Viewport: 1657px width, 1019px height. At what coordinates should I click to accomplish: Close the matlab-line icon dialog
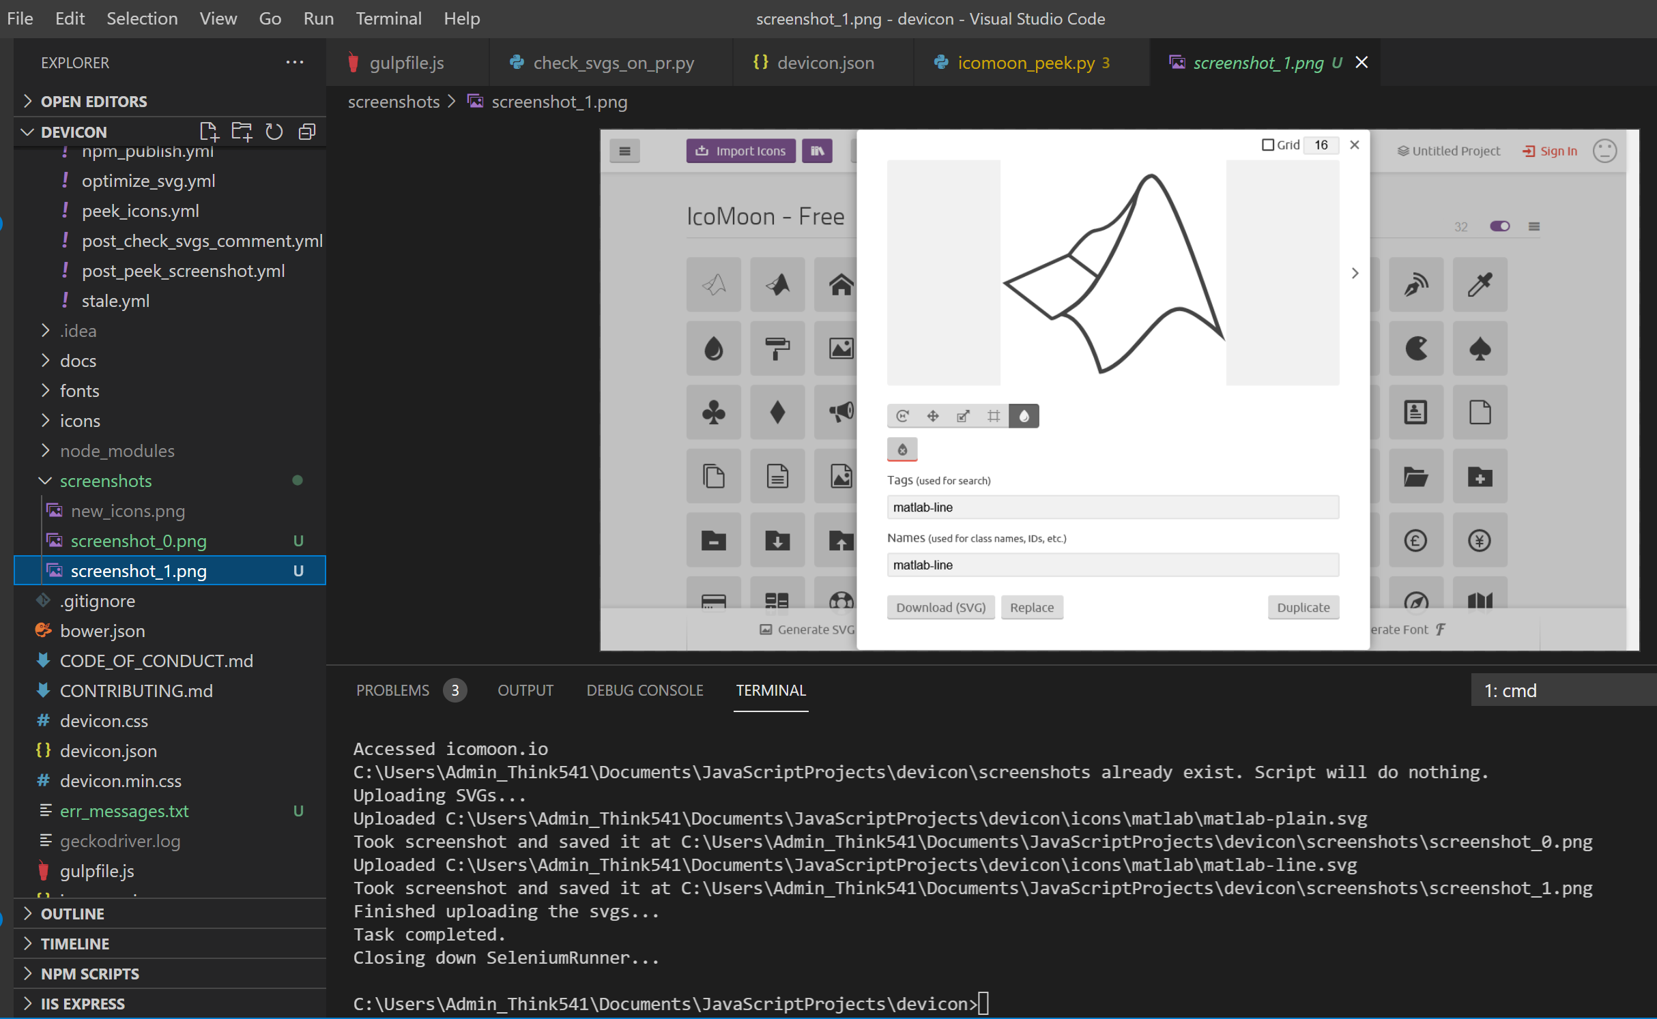pos(1355,145)
